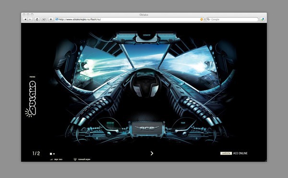Go back with the browser back arrow

(25, 20)
